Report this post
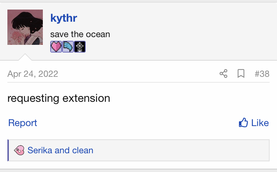The height and width of the screenshot is (172, 277). click(23, 123)
